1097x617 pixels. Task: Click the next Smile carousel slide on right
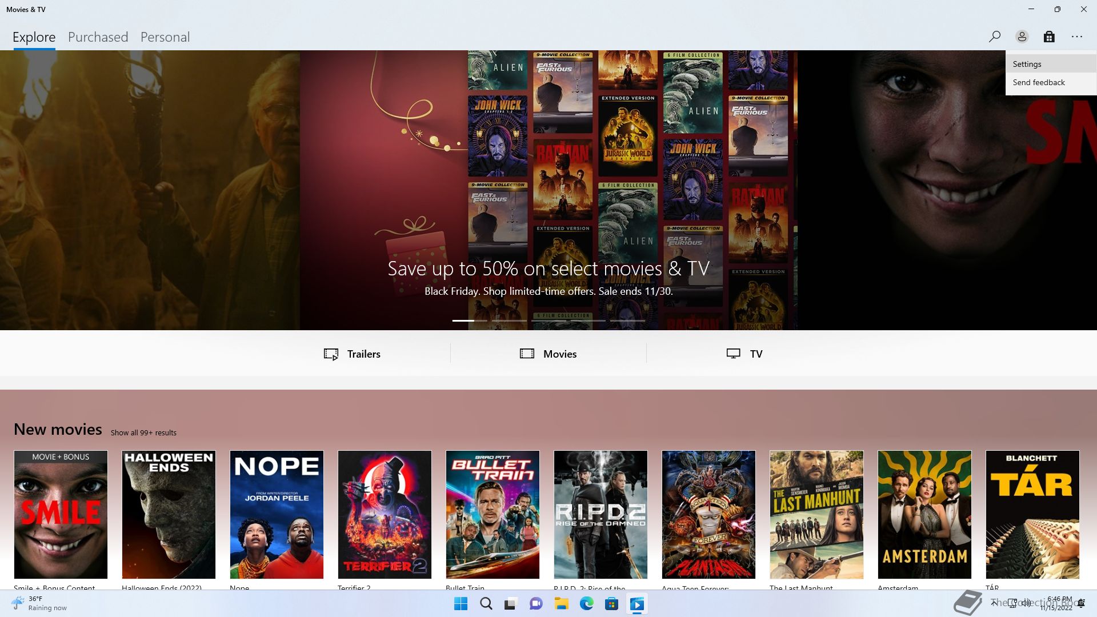coord(947,190)
